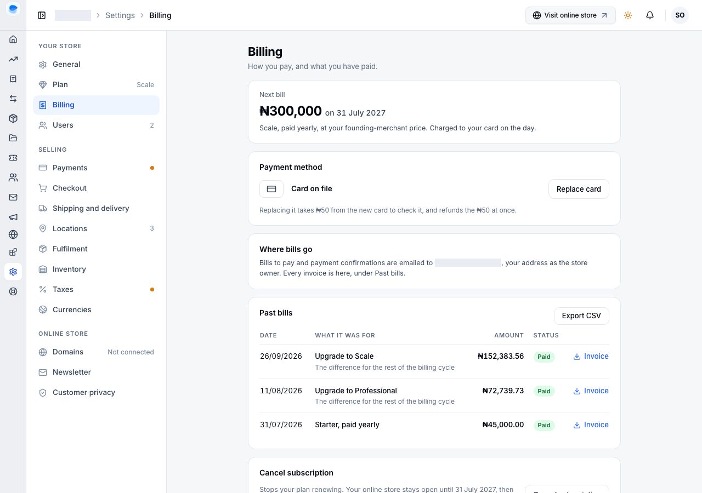Screen dimensions: 702x493
Task: Click the date 26/09/2026 in Past bills
Action: pos(281,356)
